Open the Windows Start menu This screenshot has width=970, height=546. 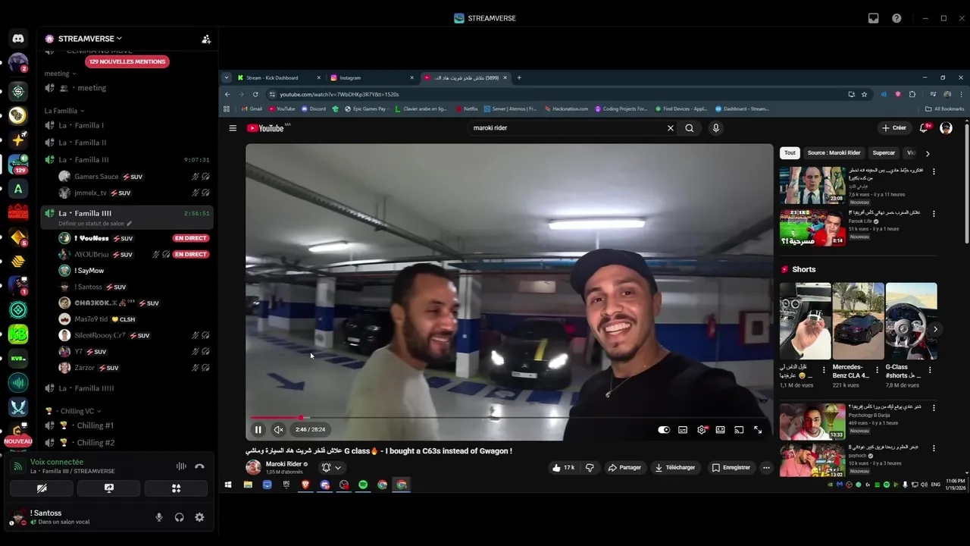[x=228, y=485]
